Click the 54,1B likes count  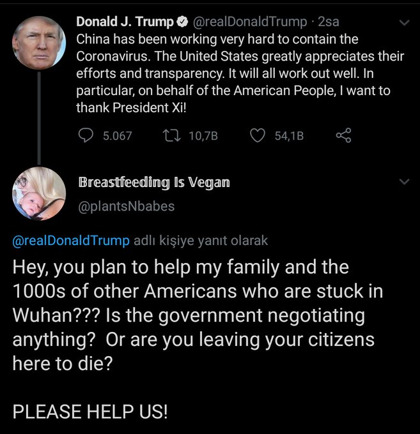(x=289, y=135)
